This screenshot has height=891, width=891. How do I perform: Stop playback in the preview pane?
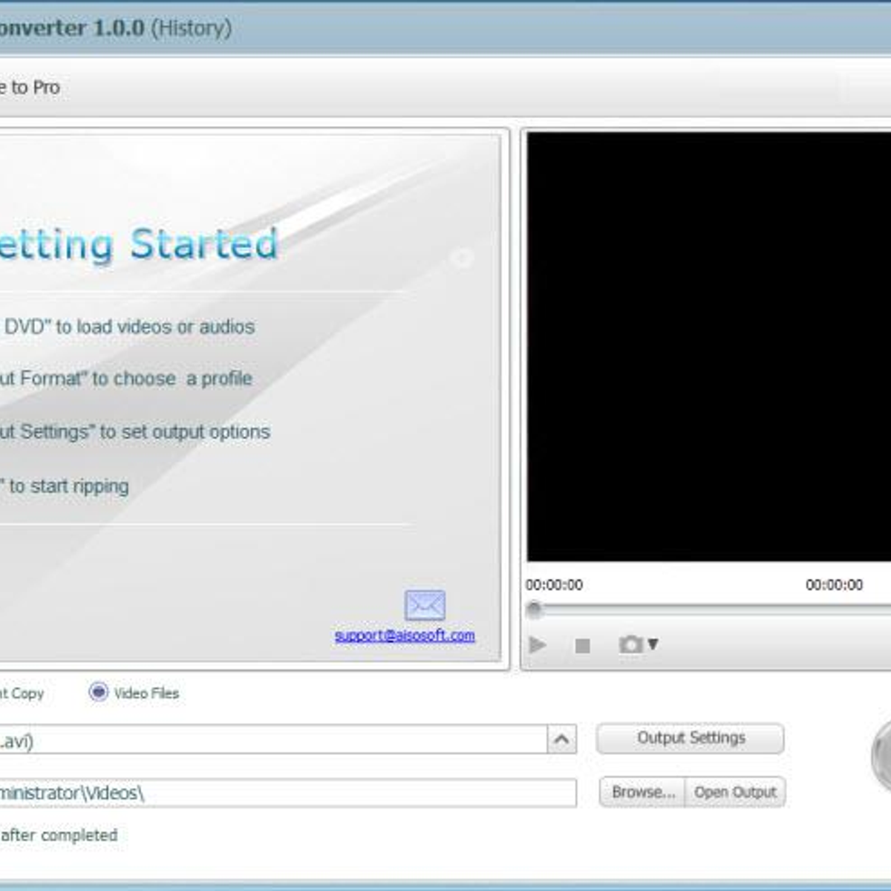pyautogui.click(x=583, y=645)
